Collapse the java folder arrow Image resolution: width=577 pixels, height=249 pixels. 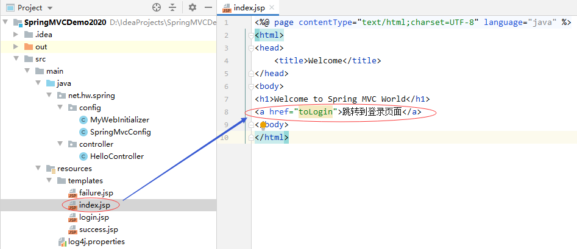[38, 83]
